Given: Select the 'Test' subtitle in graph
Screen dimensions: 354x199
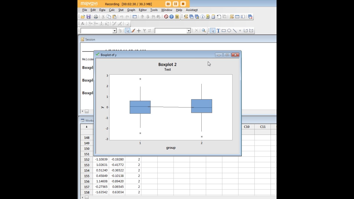Looking at the screenshot, I should 168,69.
